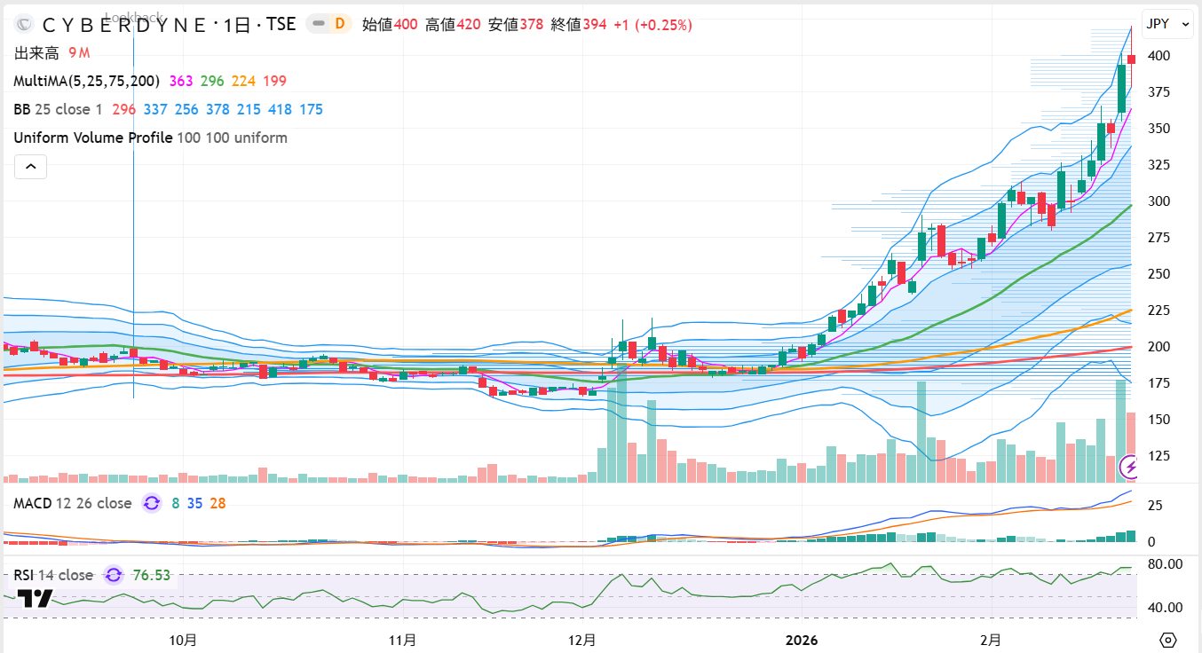Click the orange D delayed-data badge
The height and width of the screenshot is (653, 1202).
[339, 25]
